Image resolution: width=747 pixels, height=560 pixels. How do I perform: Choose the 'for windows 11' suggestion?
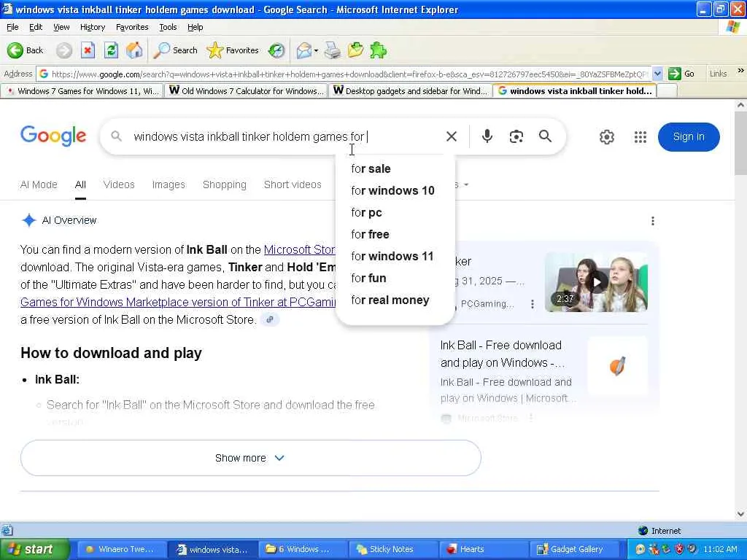(x=395, y=256)
